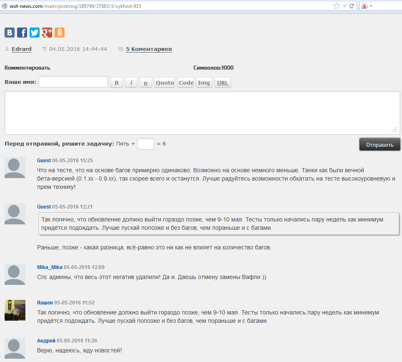Viewport: 402px width, 362px height.
Task: Click comment text Верю, надеюсь, жду новостей!
Action: (x=80, y=350)
